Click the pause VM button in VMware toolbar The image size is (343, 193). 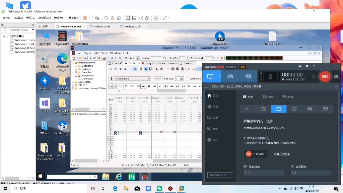coord(85,18)
